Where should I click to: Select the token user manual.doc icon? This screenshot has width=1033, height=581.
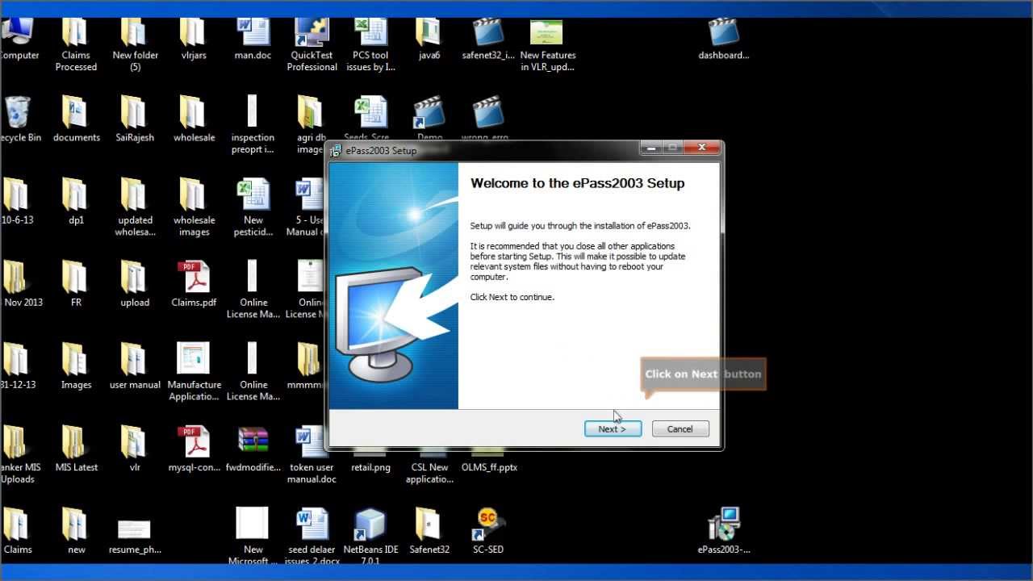pos(312,442)
